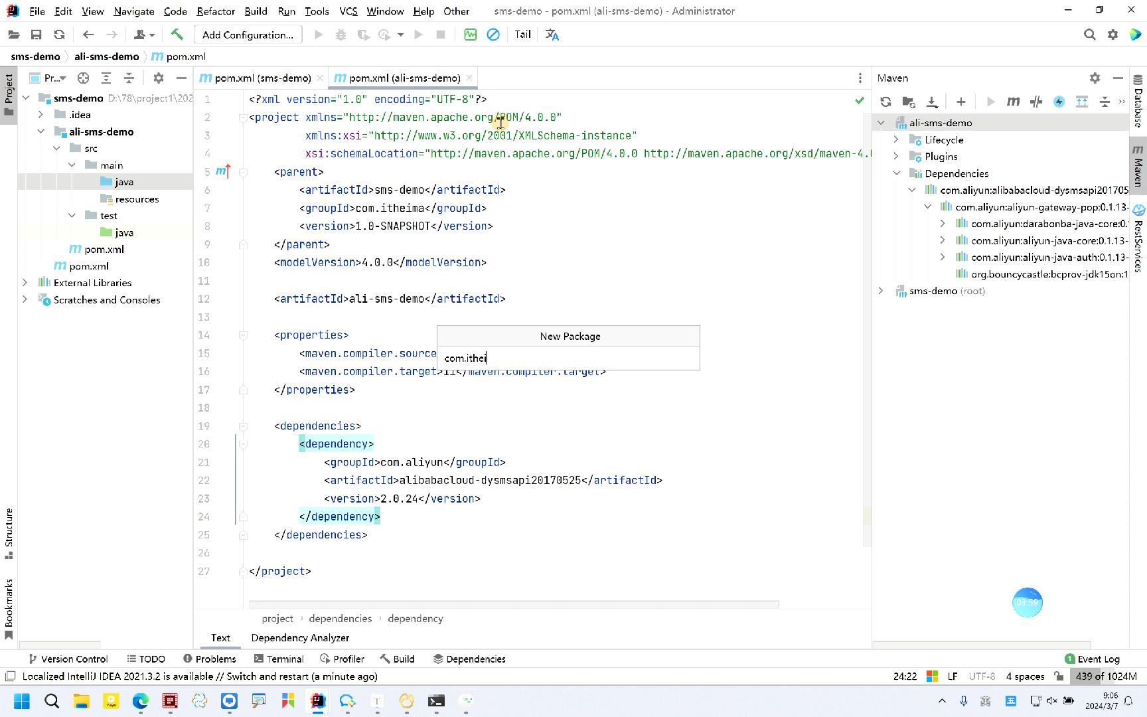Click the Translate icon in main toolbar
Viewport: 1147px width, 717px height.
point(552,35)
